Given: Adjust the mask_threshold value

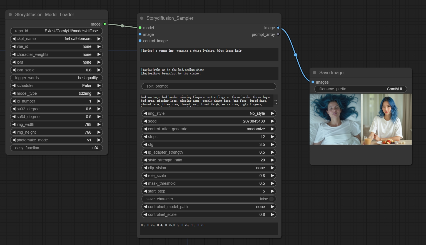Looking at the screenshot, I should [x=209, y=183].
